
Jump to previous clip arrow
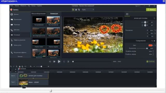(64, 61)
